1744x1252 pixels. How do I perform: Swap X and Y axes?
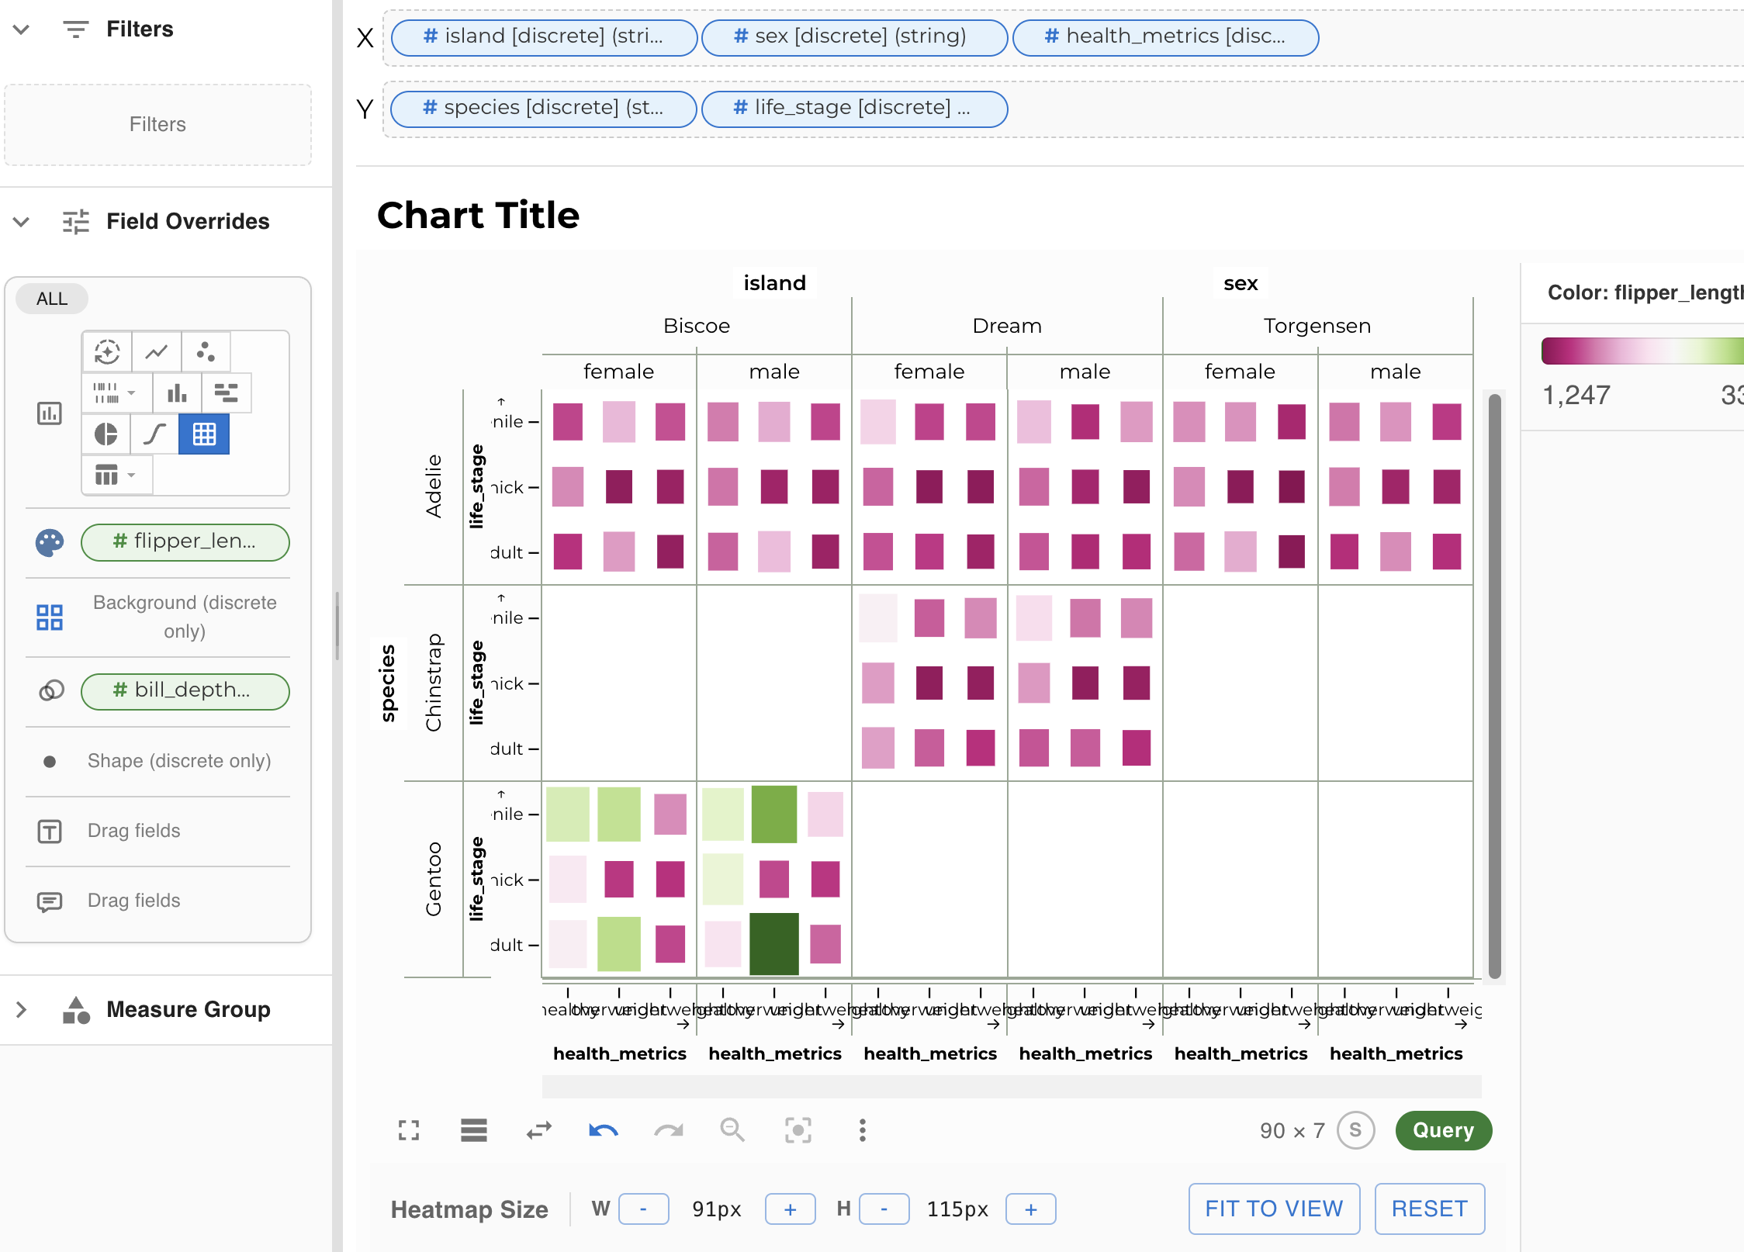538,1130
